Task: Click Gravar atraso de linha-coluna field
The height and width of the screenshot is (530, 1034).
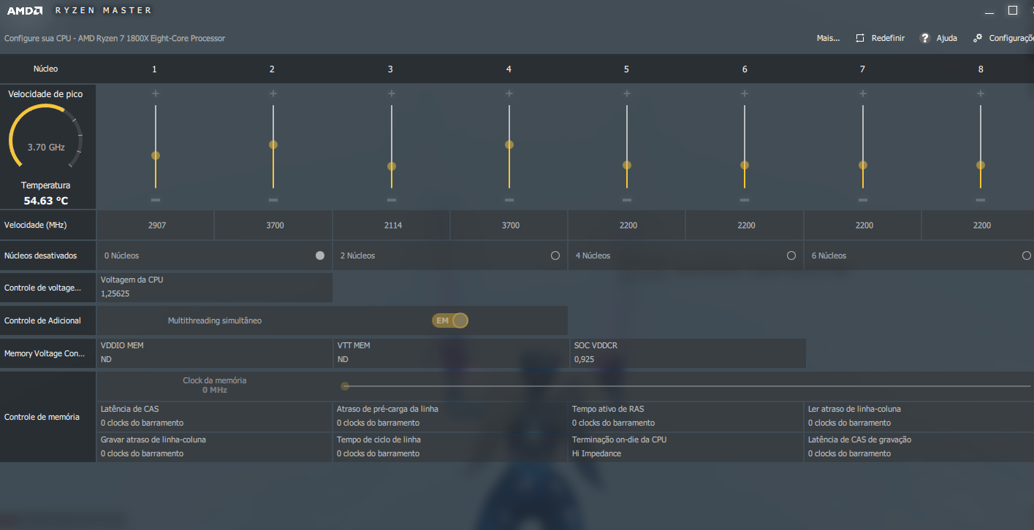Action: pyautogui.click(x=215, y=447)
